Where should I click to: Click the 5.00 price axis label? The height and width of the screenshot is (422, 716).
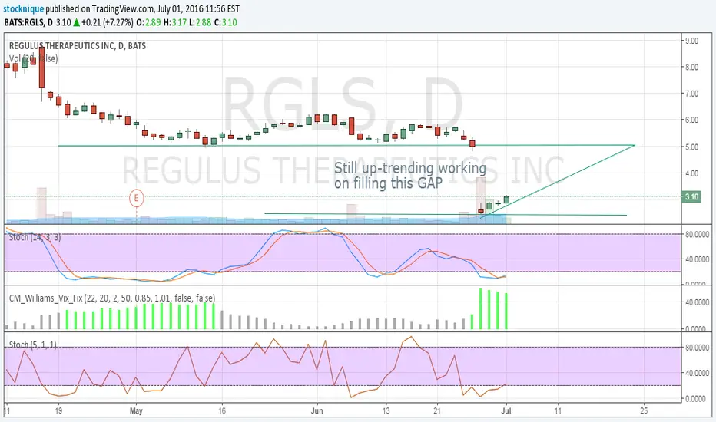coord(691,147)
